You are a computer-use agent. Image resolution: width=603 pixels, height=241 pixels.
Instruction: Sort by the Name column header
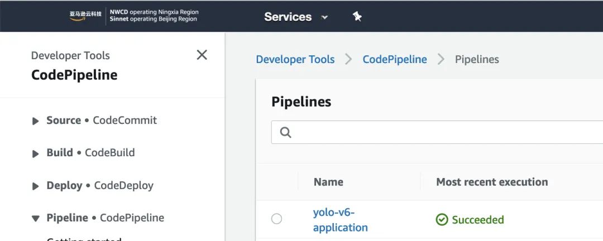(328, 182)
